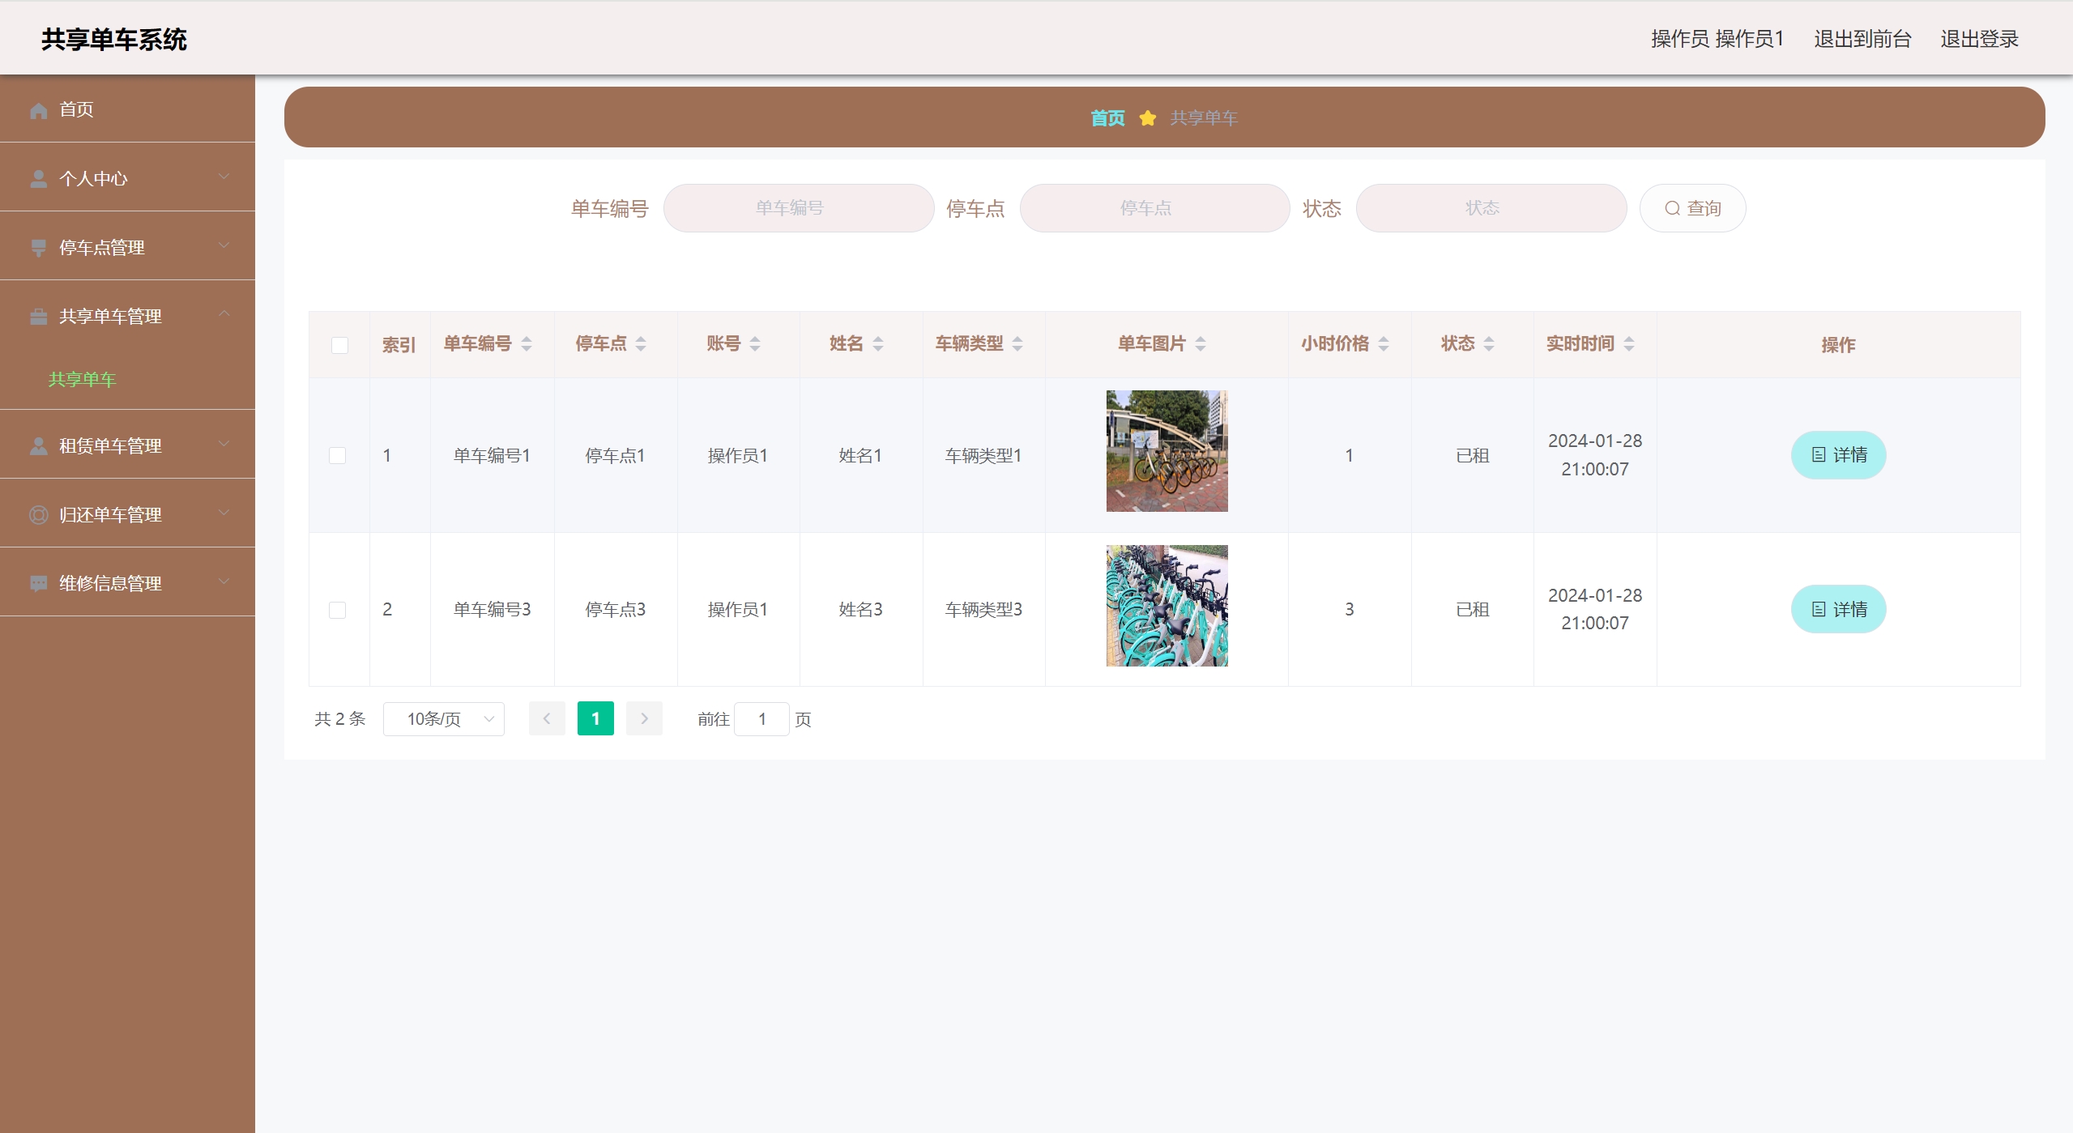Screen dimensions: 2073x1133
Task: Select the 共享单车 submenu item
Action: click(x=82, y=379)
